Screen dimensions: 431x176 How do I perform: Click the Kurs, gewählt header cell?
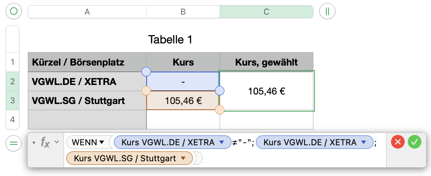[x=266, y=62]
